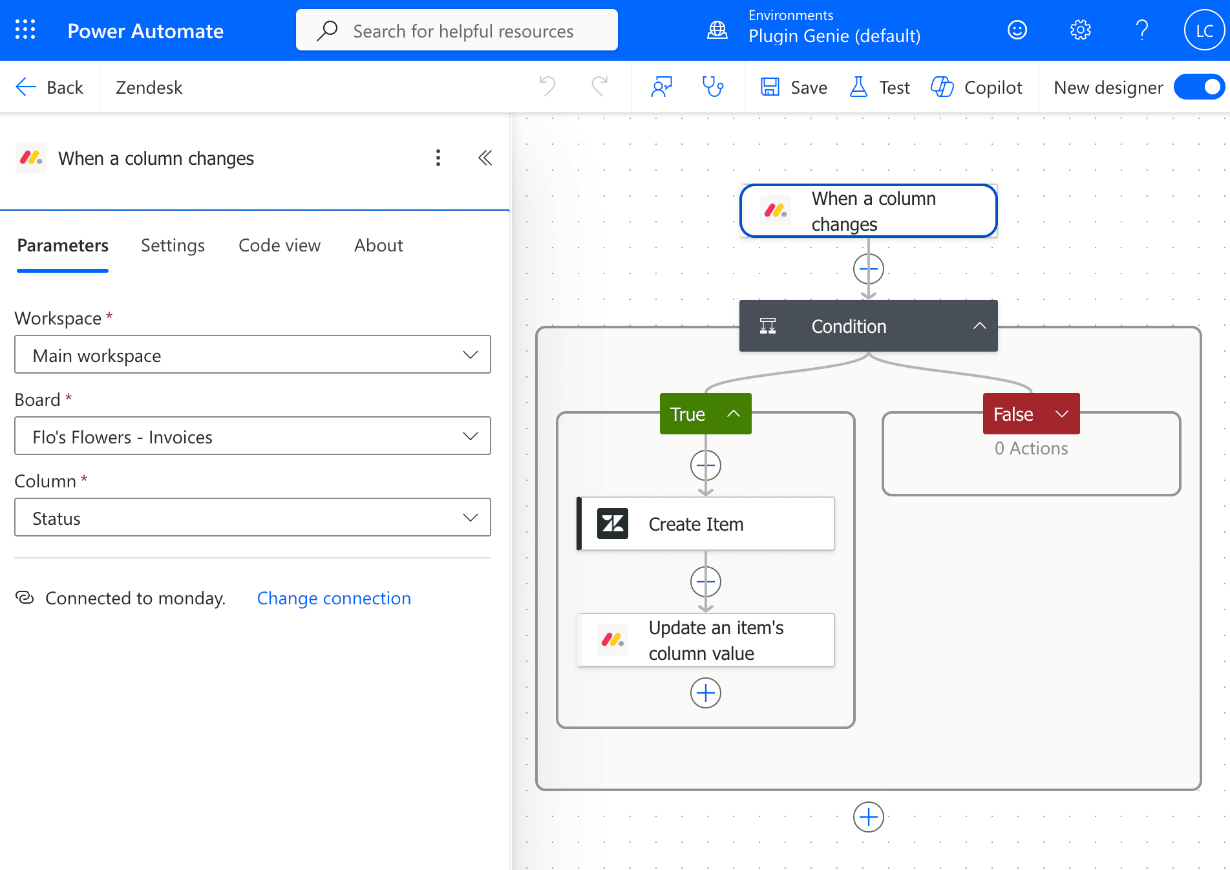Image resolution: width=1230 pixels, height=870 pixels.
Task: Click the undo arrow icon
Action: click(x=547, y=87)
